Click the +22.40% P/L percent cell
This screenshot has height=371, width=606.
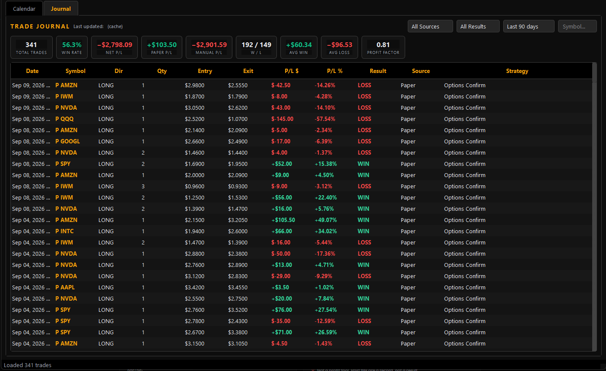coord(326,197)
